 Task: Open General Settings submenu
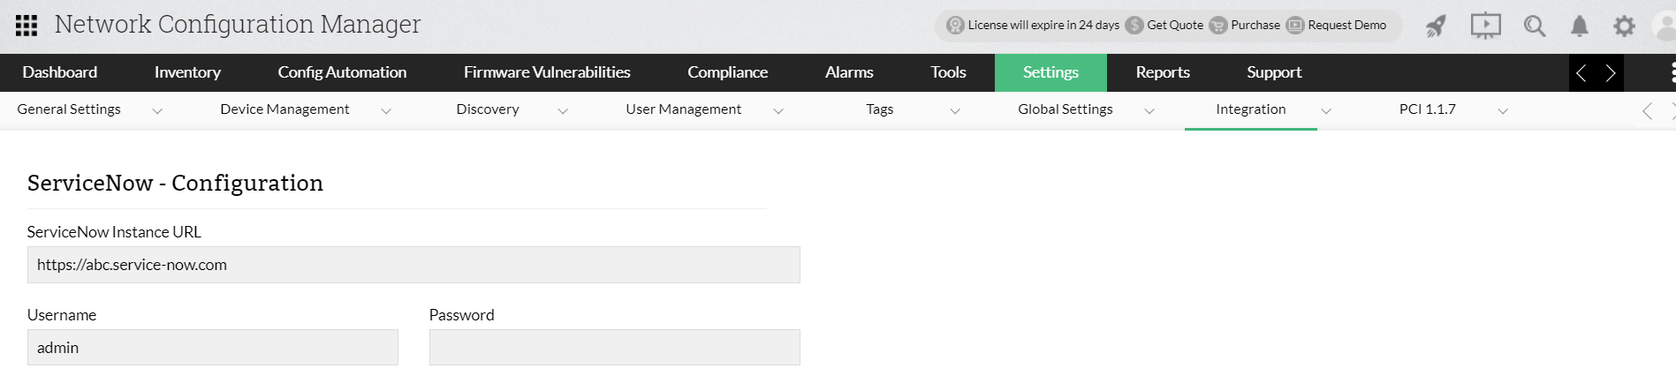(x=69, y=109)
